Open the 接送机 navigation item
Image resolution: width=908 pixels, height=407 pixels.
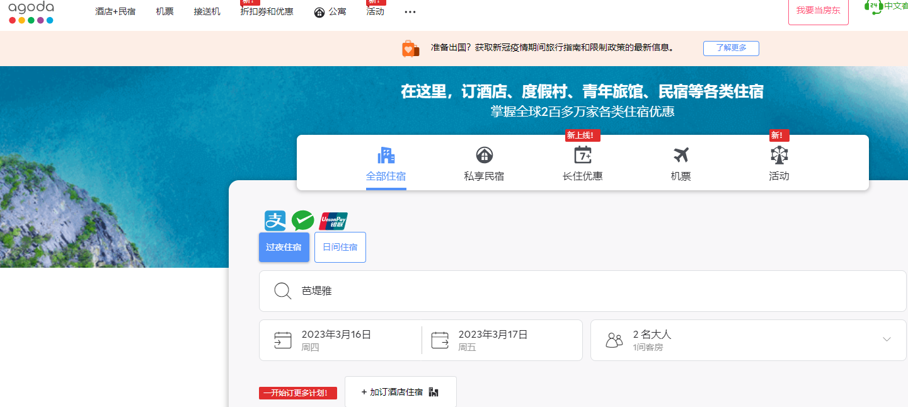click(207, 11)
